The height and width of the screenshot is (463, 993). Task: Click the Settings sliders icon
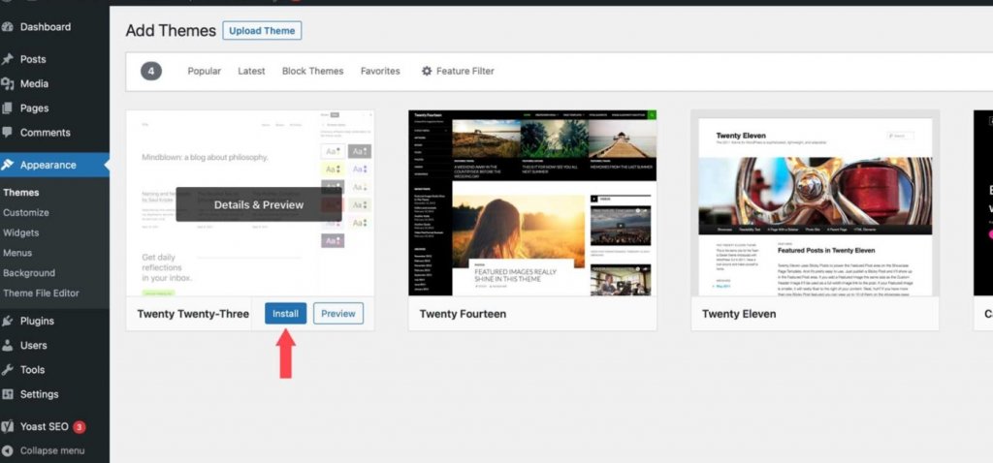coord(8,394)
